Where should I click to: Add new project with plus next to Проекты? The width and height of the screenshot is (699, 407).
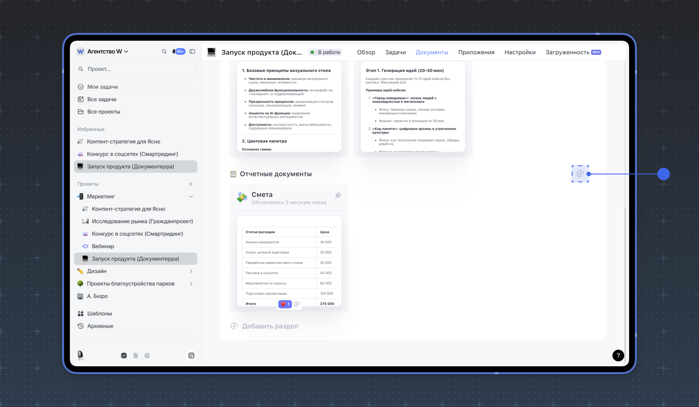tap(191, 184)
